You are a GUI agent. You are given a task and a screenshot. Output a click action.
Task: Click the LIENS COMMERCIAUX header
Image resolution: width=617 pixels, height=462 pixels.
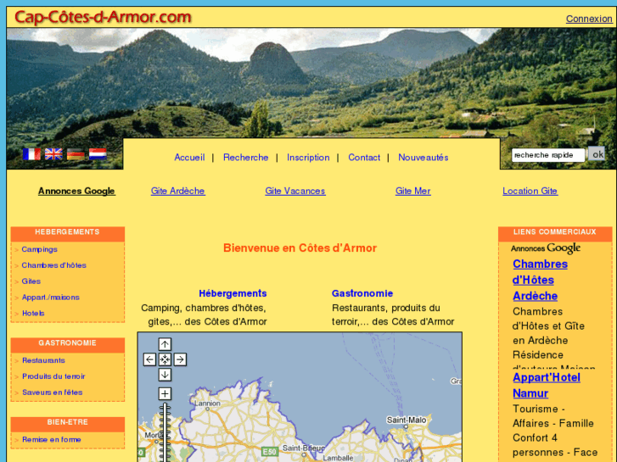pyautogui.click(x=555, y=232)
